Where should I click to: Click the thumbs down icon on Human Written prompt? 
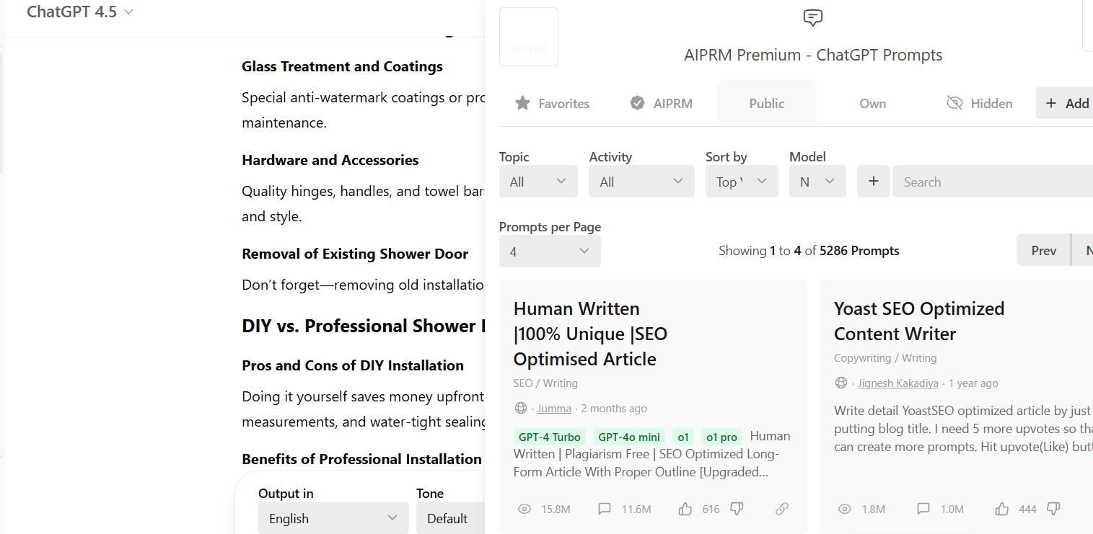pyautogui.click(x=737, y=509)
